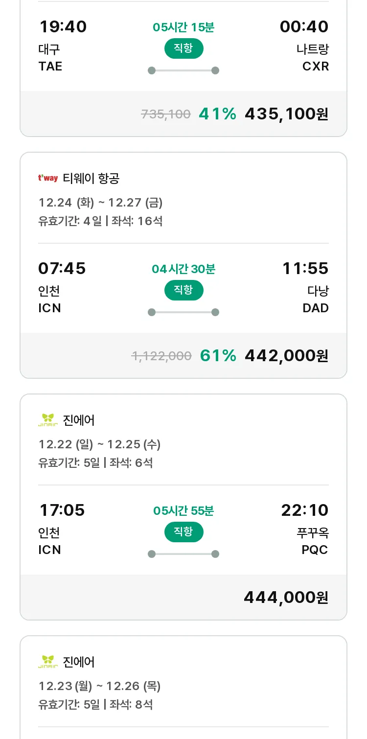The image size is (367, 739).
Task: Click the 22:10 Phu Quoc arrival time
Action: pos(305,510)
